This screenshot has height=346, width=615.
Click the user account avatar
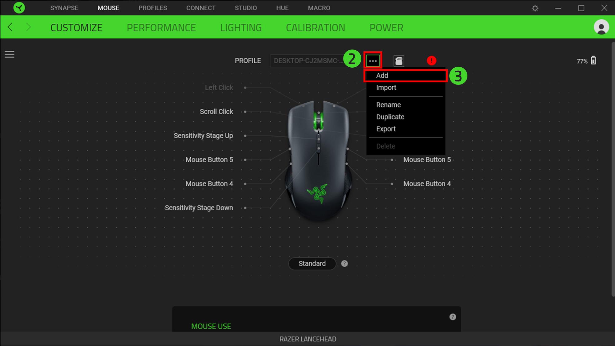(601, 27)
